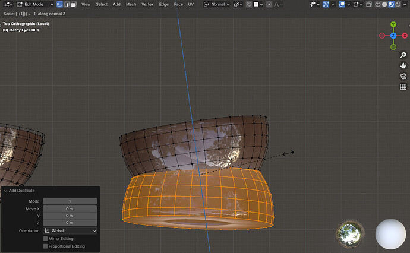Screen dimensions: 410x253
Task: Toggle viewport gizmos icon
Action: point(326,4)
